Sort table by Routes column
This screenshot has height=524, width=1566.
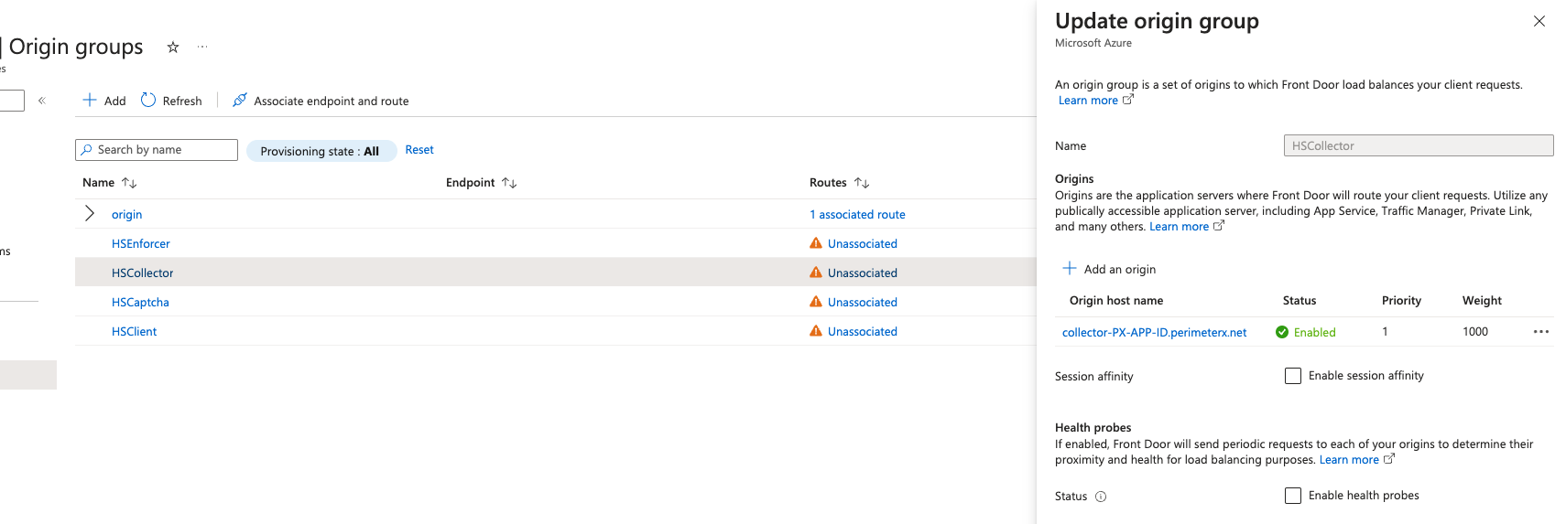click(x=862, y=183)
